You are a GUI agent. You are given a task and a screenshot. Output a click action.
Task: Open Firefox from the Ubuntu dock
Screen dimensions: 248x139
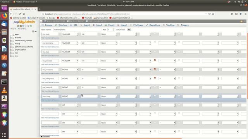(x=4, y=16)
